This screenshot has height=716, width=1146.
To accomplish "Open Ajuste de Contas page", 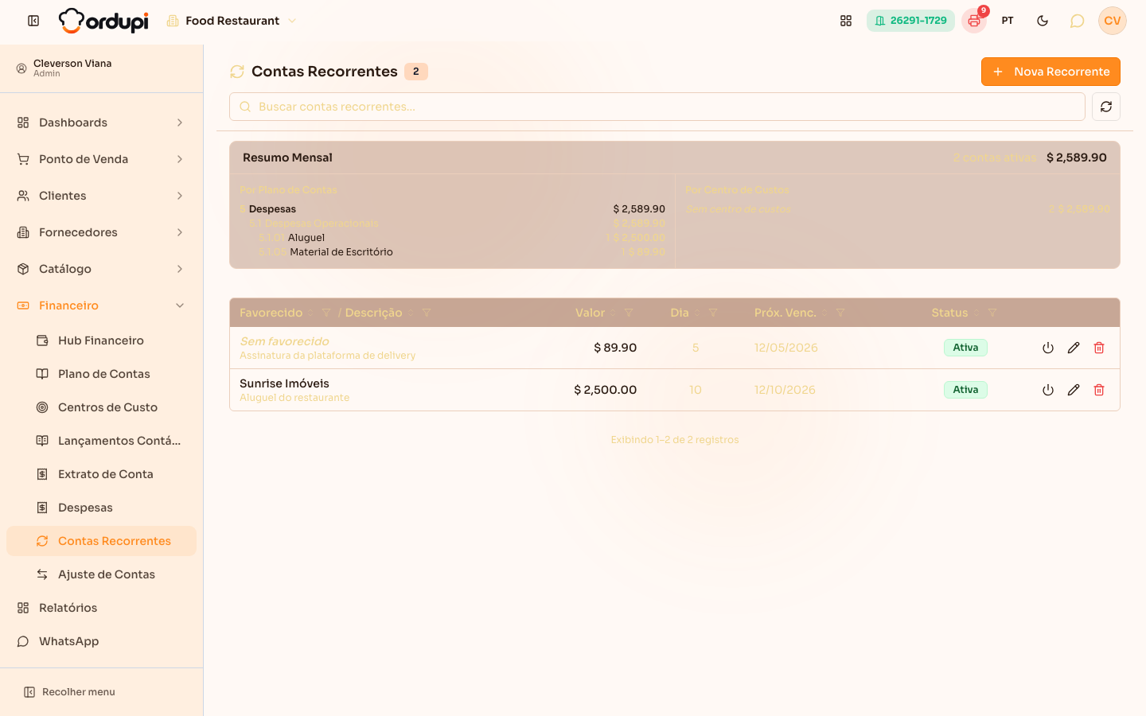I will tap(101, 574).
